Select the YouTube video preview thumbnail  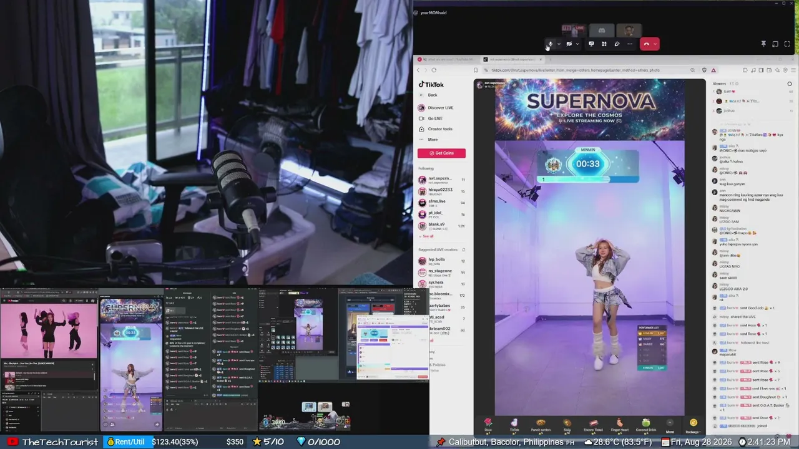pos(49,332)
